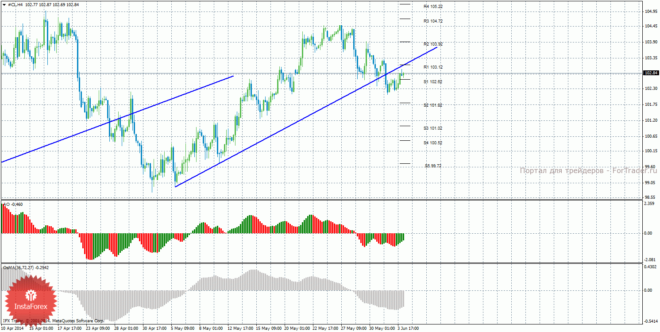660x332 pixels.
Task: Click -0.5414 on the OsMA scale
Action: 650,322
